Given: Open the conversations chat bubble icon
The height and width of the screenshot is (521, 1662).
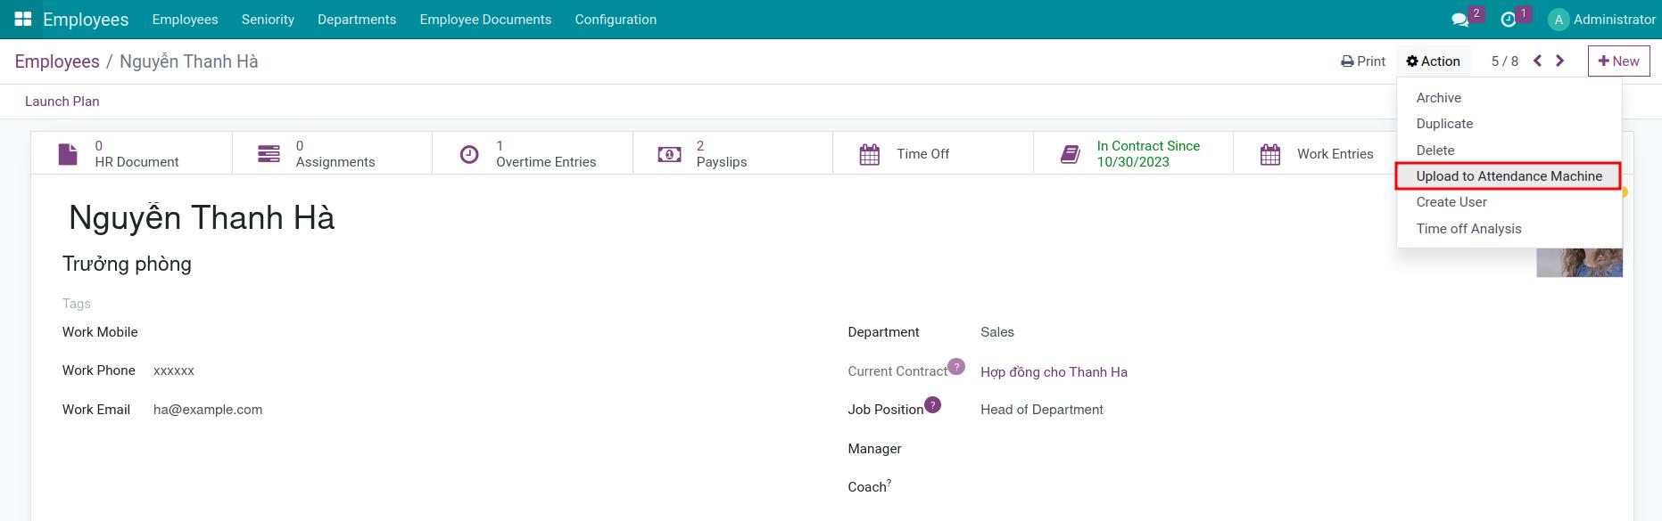Looking at the screenshot, I should (1459, 20).
